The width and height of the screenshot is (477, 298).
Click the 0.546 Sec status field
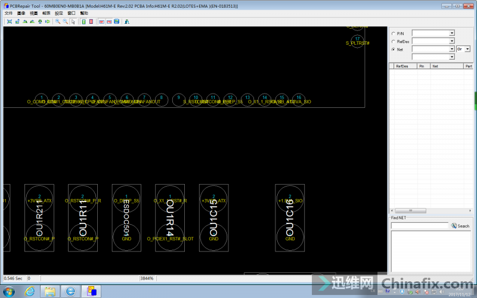[x=14, y=278]
